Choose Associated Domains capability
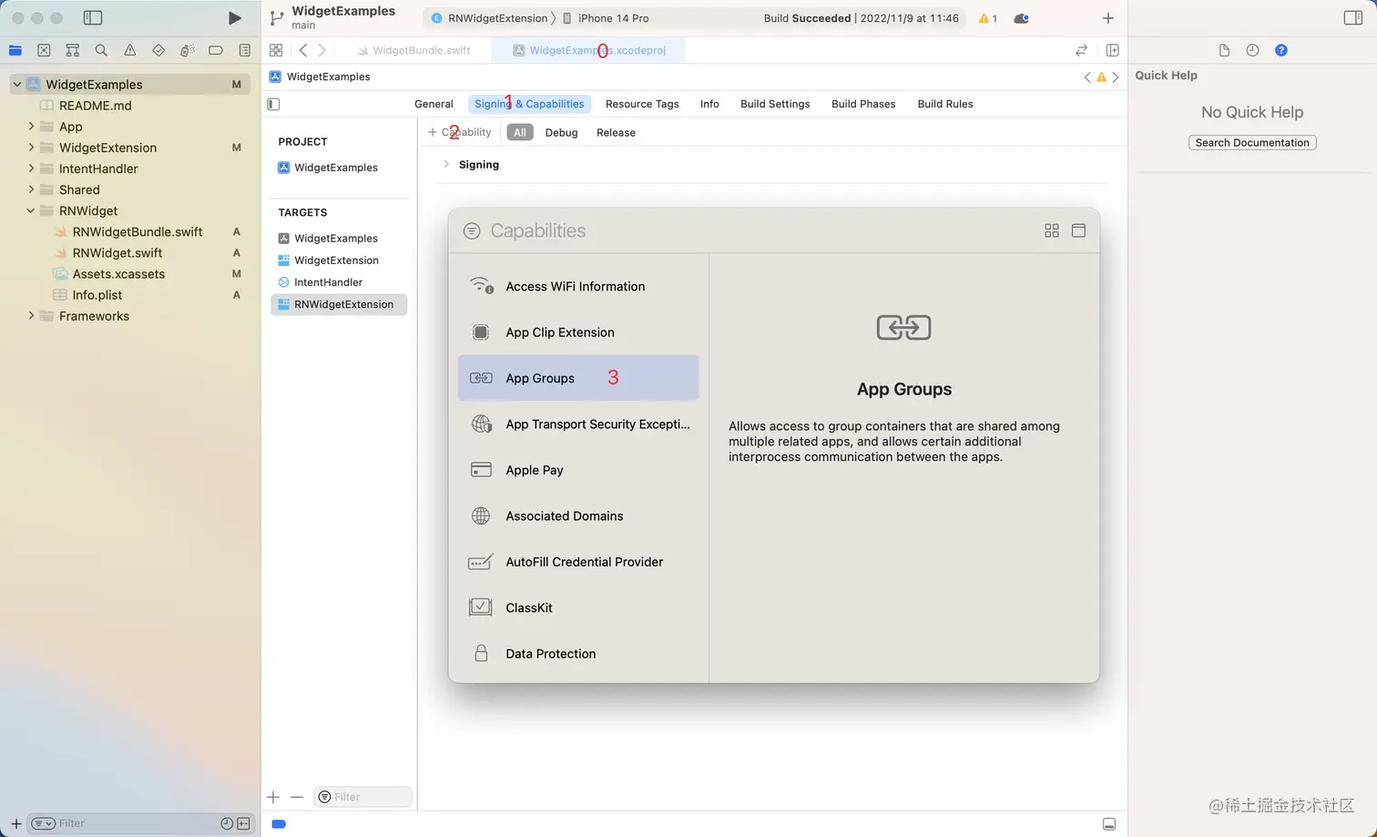The height and width of the screenshot is (837, 1377). click(x=578, y=515)
